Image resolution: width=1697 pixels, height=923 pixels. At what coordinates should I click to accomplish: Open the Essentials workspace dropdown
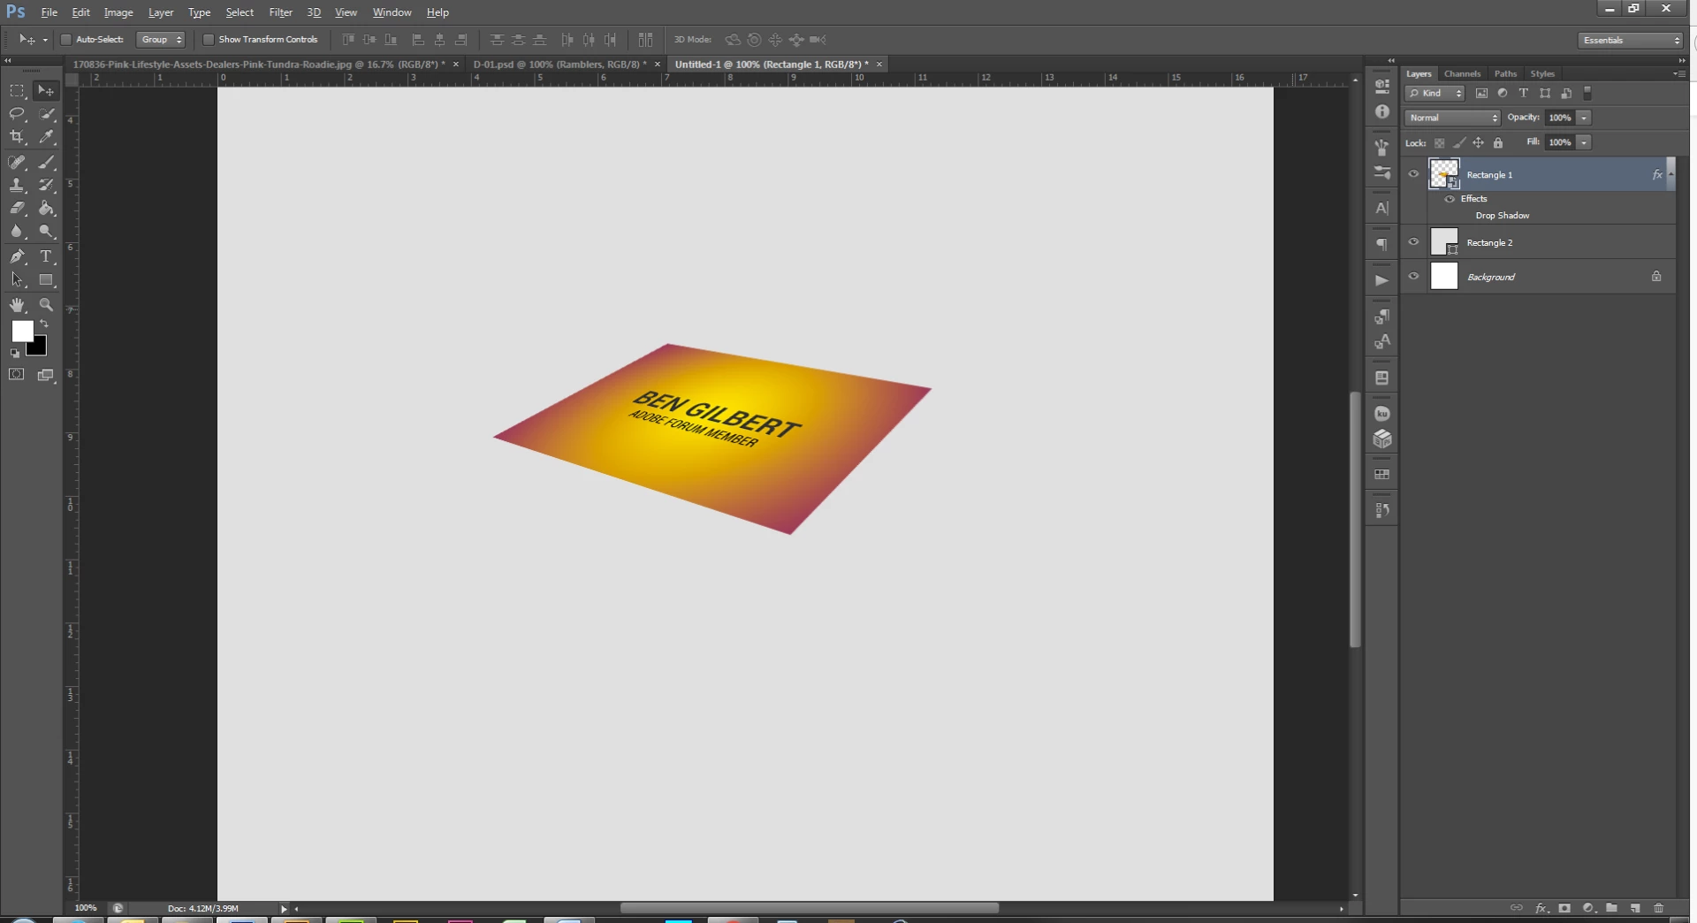click(x=1630, y=41)
